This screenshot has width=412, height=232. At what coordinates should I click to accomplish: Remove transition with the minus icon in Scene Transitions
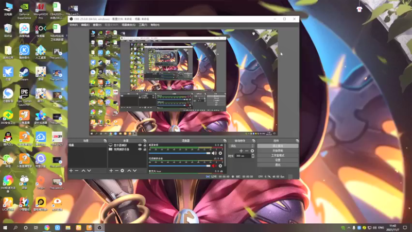point(247,151)
